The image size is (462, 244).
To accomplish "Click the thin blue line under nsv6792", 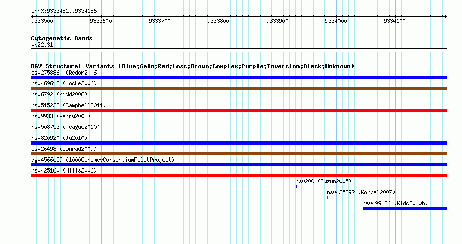I will (239, 99).
